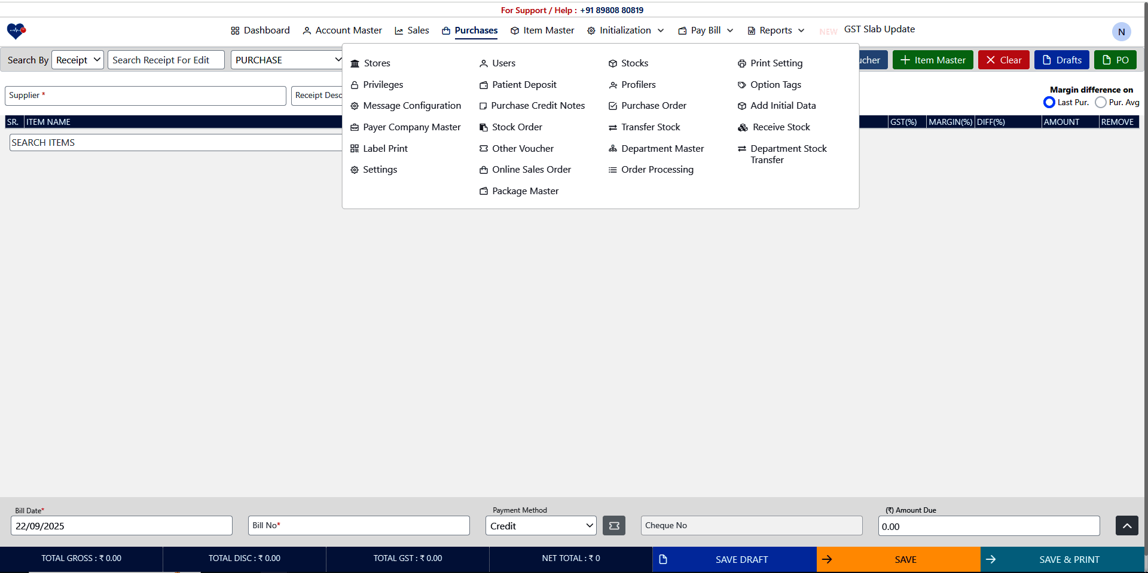Click the Save Draft document icon

point(663,559)
